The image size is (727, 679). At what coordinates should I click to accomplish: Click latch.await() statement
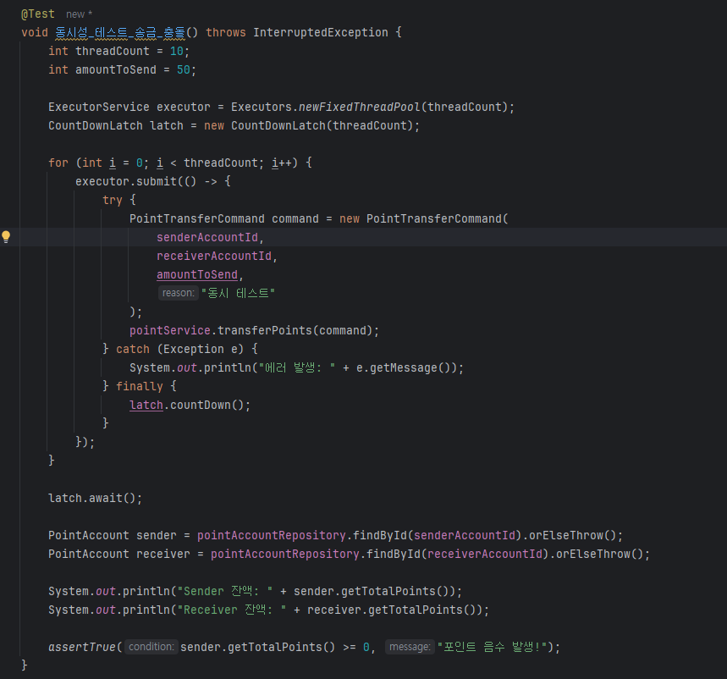click(x=95, y=498)
